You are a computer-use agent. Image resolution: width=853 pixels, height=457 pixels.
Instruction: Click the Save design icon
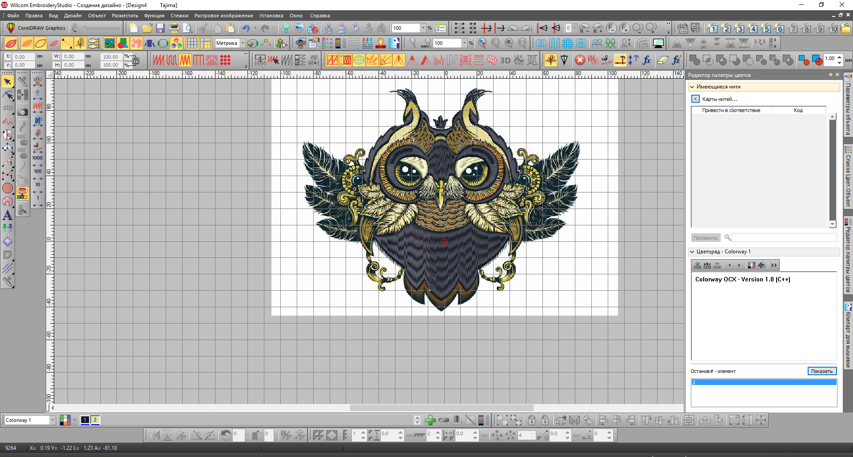coord(160,28)
